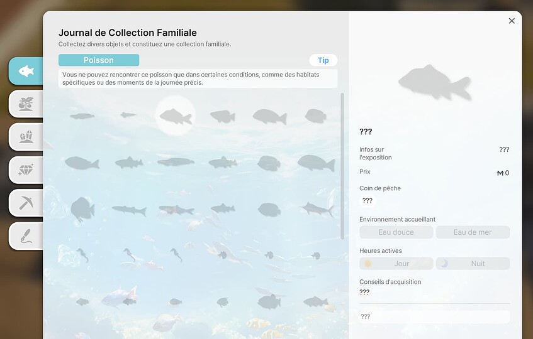Close the Journal de Collection window
533x339 pixels.
[512, 21]
